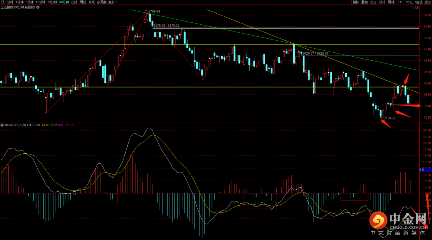The image size is (432, 240).
Task: Click 标记 mark button
Action: [x=409, y=2]
